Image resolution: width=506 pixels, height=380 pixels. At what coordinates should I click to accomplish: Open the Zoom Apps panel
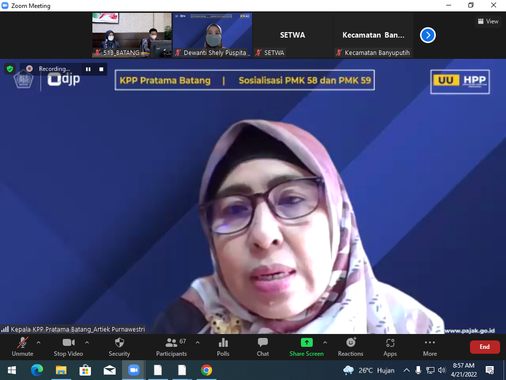pyautogui.click(x=390, y=346)
